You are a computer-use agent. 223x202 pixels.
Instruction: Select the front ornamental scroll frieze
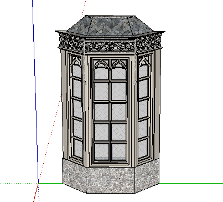[110, 47]
